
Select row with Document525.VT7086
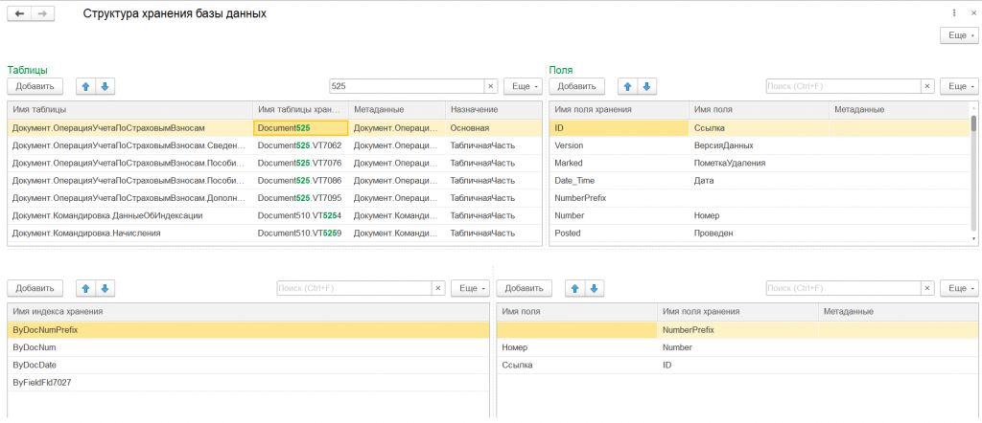pos(275,180)
